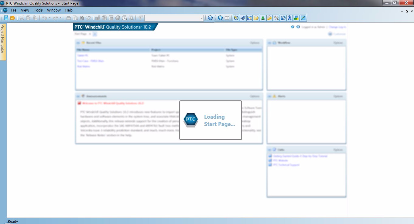Click the gray sphere toolbar icon
The image size is (414, 224).
(x=118, y=18)
